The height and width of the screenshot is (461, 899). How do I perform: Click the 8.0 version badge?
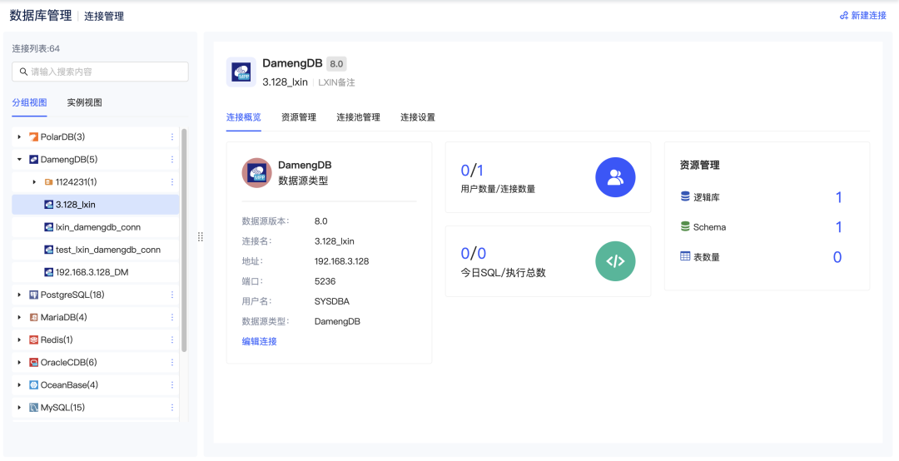coord(336,64)
